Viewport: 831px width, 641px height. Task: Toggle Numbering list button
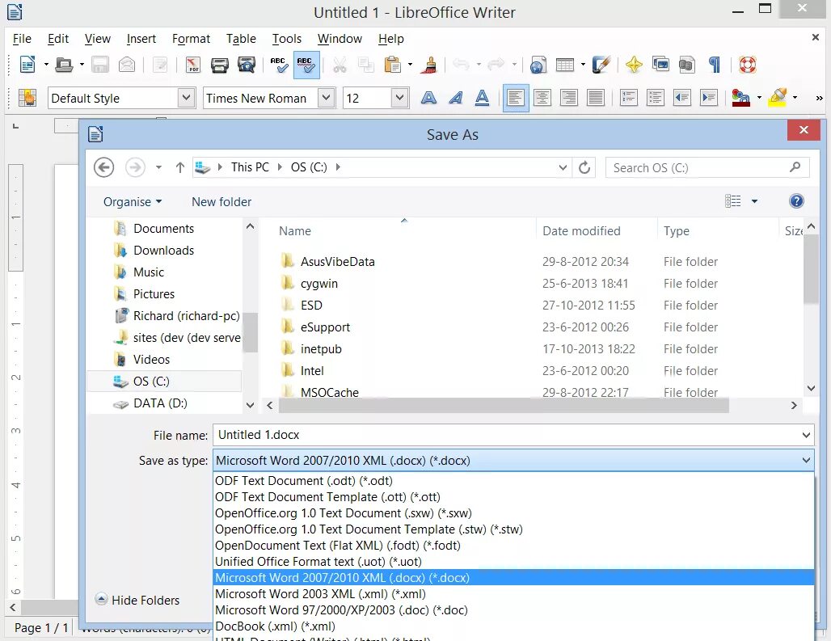pos(629,98)
